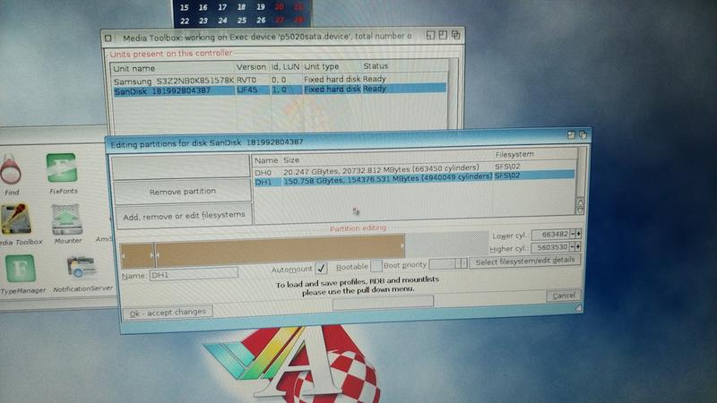Screen dimensions: 717x403
Task: Click the Media Toolbox window iconify gadget
Action: [x=430, y=35]
